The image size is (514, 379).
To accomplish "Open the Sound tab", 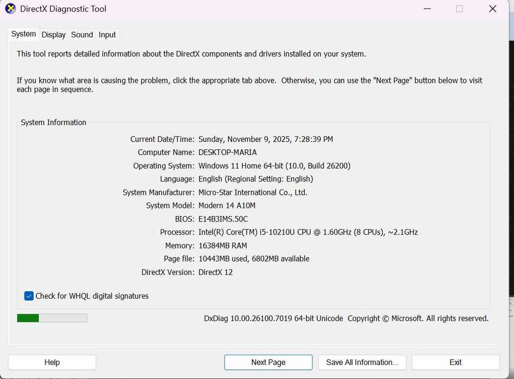I will [x=82, y=35].
